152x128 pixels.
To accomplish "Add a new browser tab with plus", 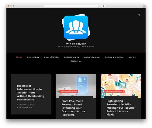I will coord(144,7).
